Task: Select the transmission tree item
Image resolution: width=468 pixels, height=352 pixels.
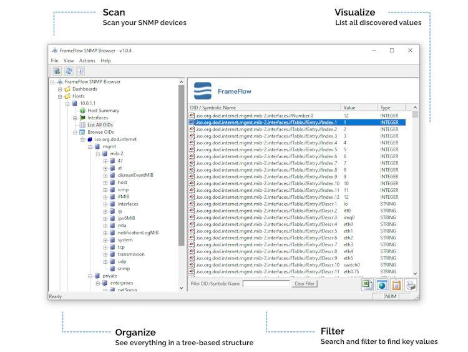Action: (x=131, y=254)
